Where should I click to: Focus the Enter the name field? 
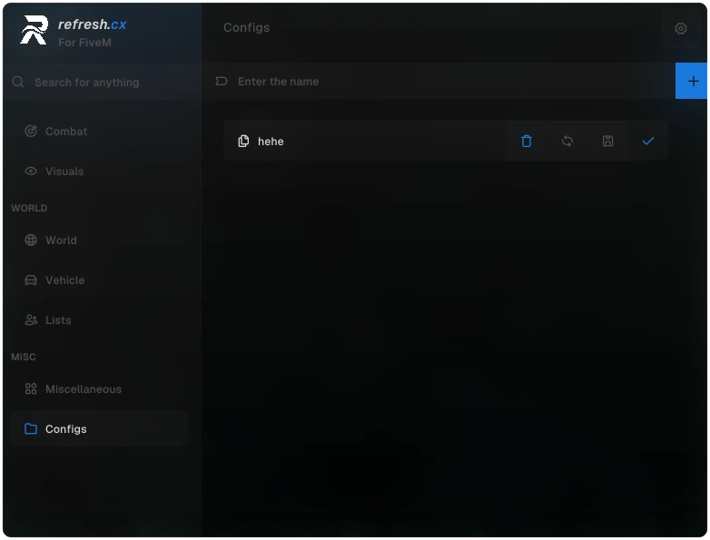(439, 81)
